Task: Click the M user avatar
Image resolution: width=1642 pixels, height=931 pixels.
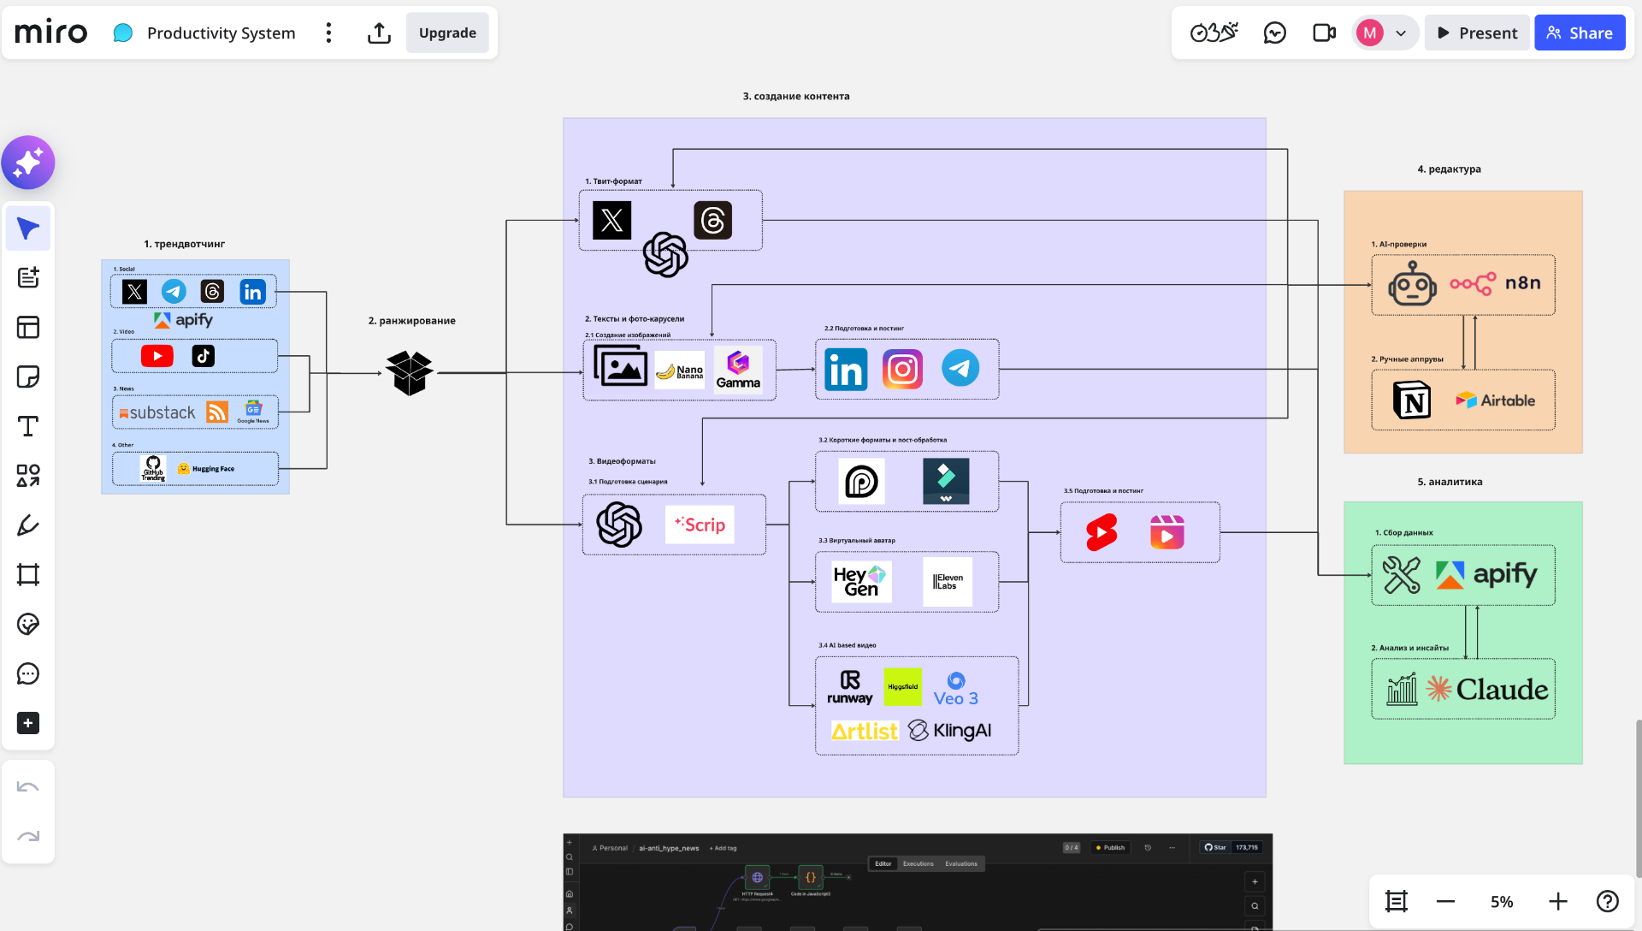Action: [1370, 33]
